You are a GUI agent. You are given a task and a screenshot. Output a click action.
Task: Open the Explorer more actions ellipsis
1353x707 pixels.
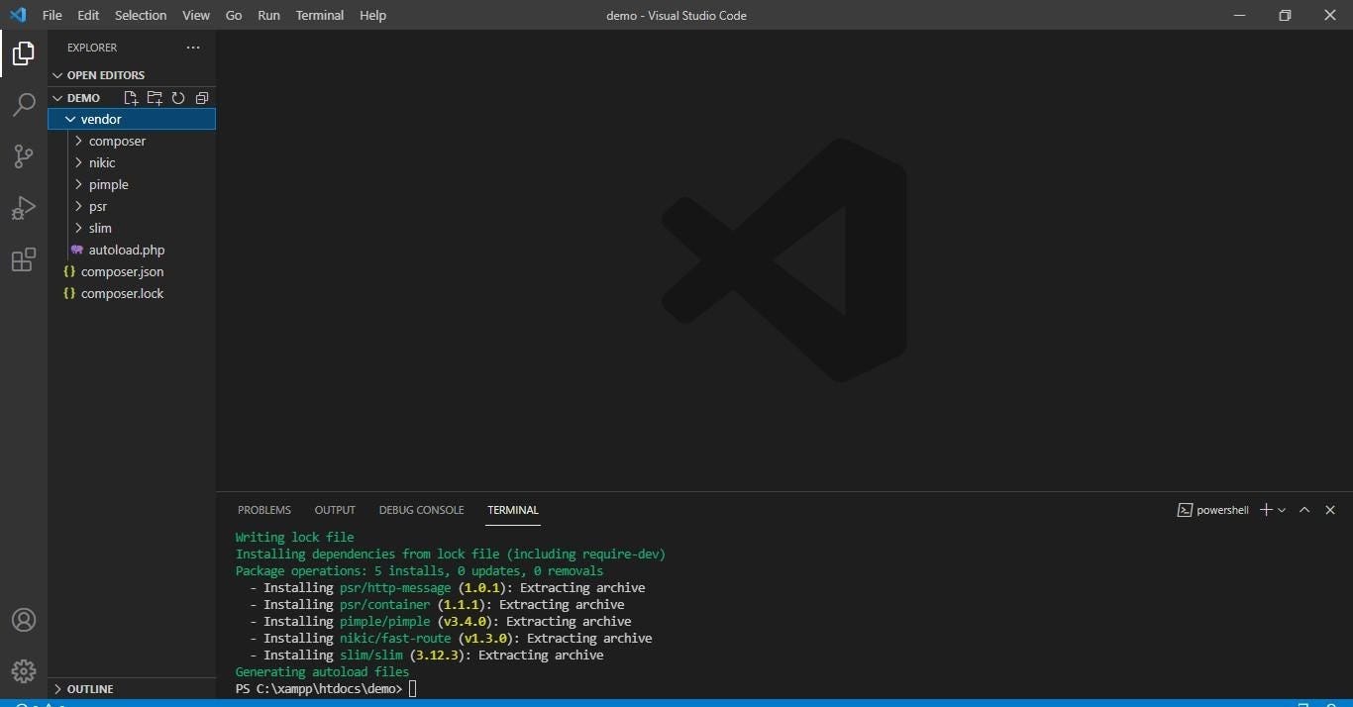pyautogui.click(x=193, y=48)
